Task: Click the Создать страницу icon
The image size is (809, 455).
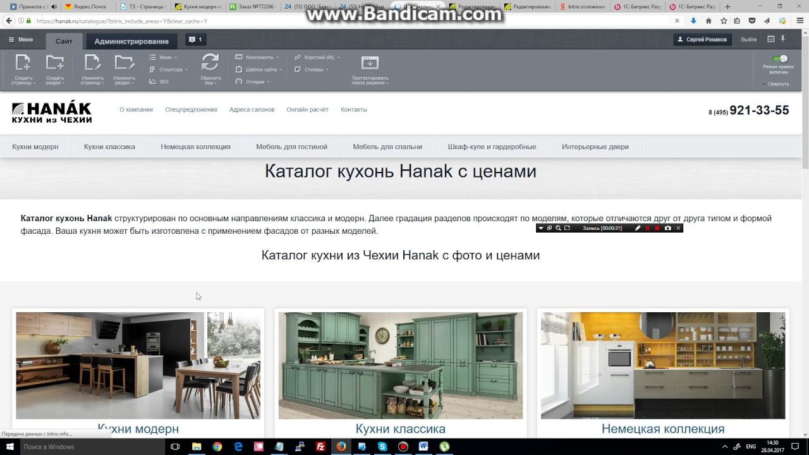Action: 23,63
